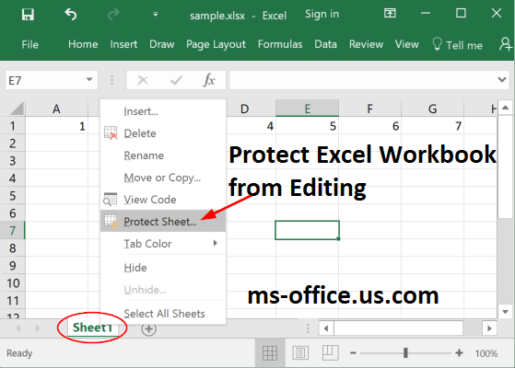Open Insert Function fx button
The width and height of the screenshot is (515, 368).
point(209,80)
